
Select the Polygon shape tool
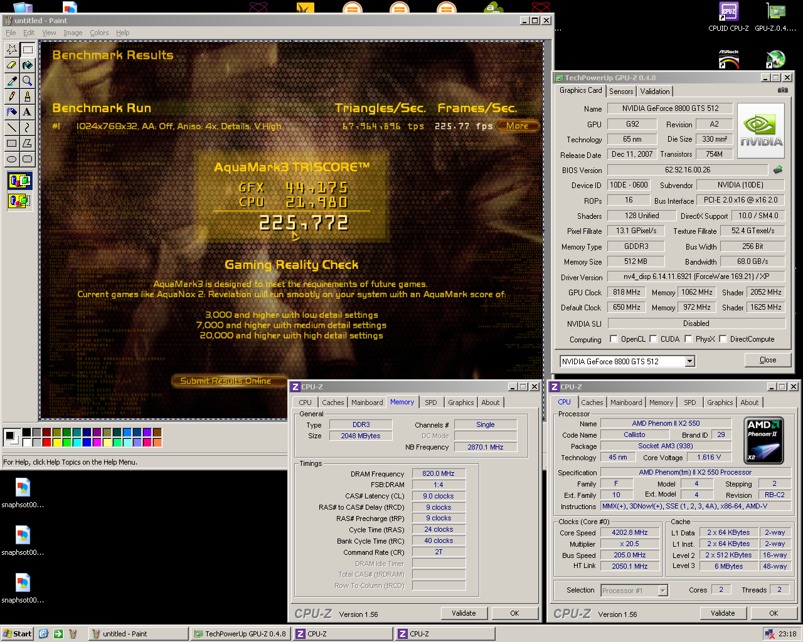coord(28,144)
